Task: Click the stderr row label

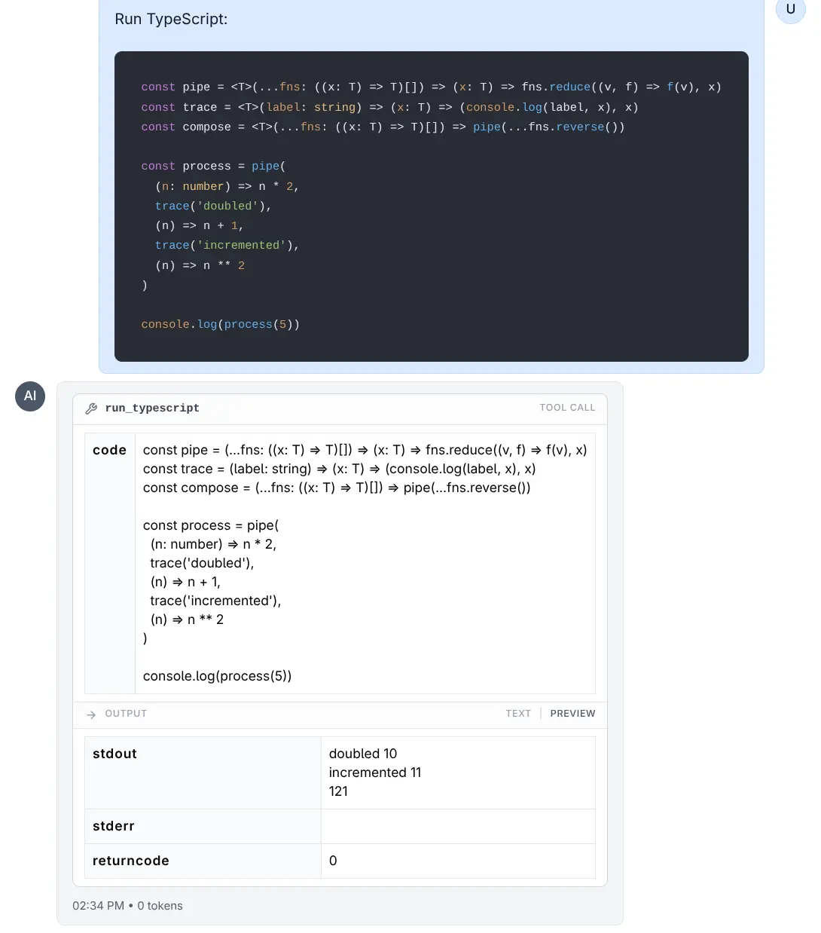Action: 113,826
